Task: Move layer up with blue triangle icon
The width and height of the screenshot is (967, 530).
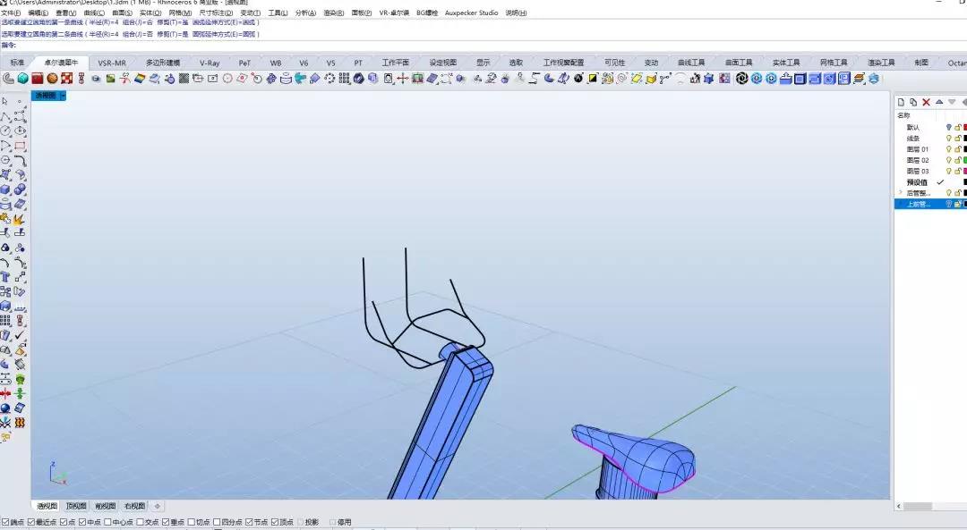Action: tap(939, 102)
